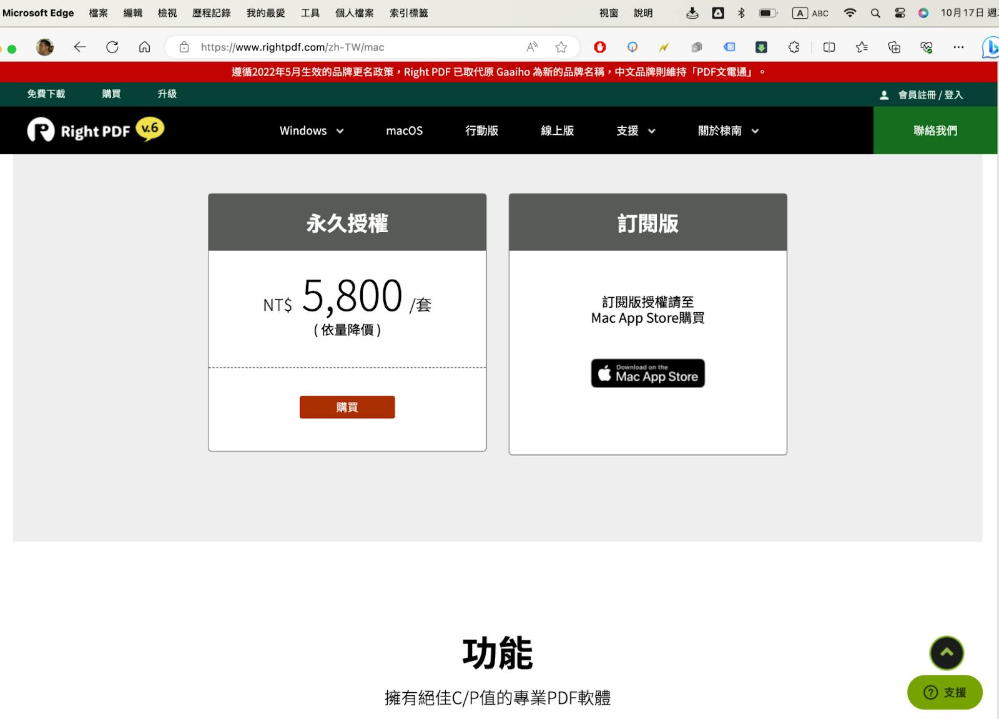Image resolution: width=999 pixels, height=719 pixels.
Task: Open the 檢視 menu in menu bar
Action: pos(167,12)
